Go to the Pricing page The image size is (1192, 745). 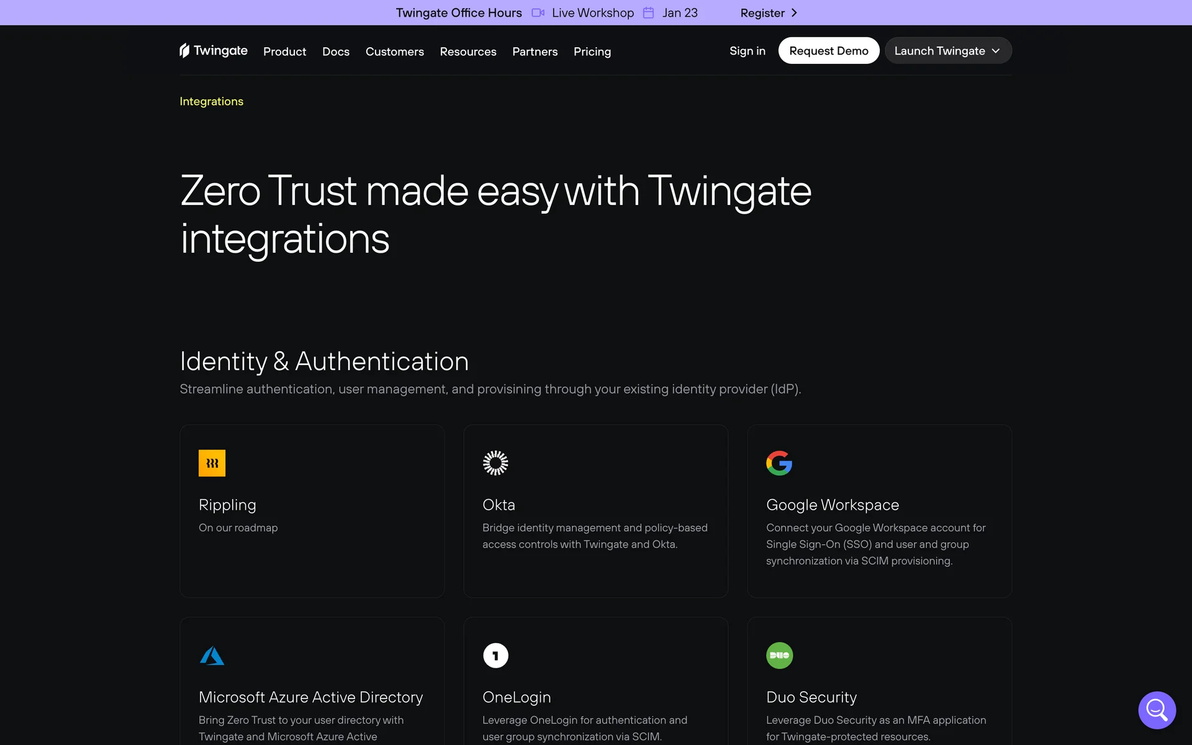[592, 52]
